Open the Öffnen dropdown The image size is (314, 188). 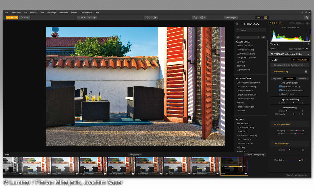pos(25,17)
